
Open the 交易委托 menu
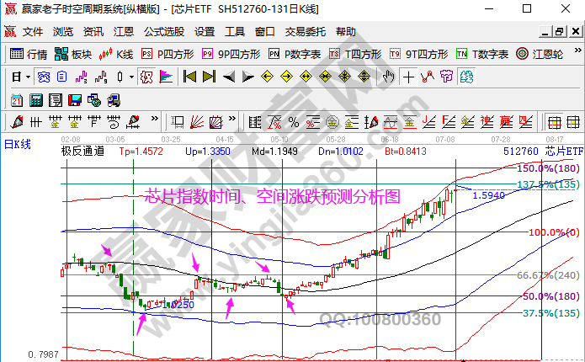(305, 32)
